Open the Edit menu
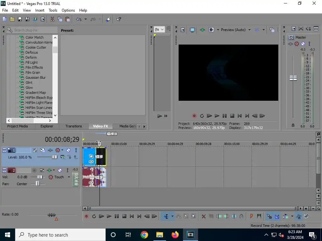 point(15,10)
